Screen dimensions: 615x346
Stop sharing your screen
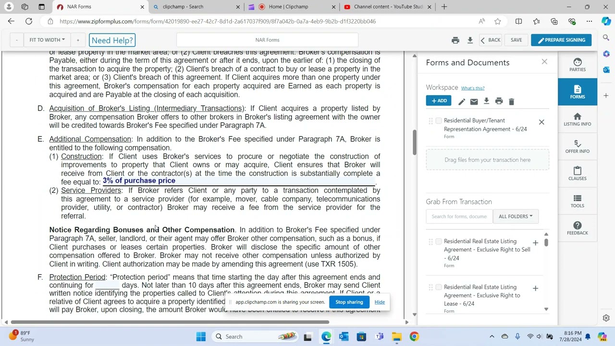click(x=349, y=302)
